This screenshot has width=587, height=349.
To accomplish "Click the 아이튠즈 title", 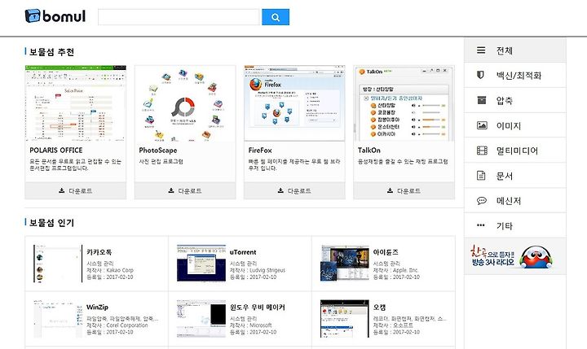I will (386, 252).
